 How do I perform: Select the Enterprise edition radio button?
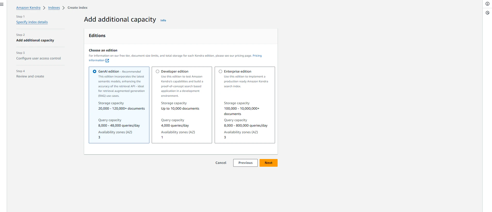point(221,72)
